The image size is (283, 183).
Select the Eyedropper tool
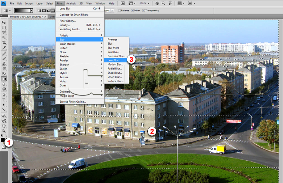click(4, 48)
